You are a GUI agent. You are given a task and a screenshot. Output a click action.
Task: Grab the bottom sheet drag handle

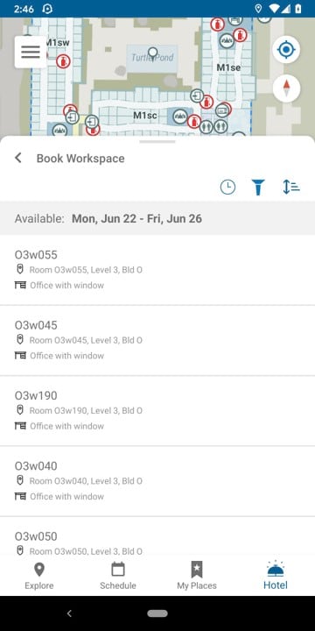pos(157,142)
